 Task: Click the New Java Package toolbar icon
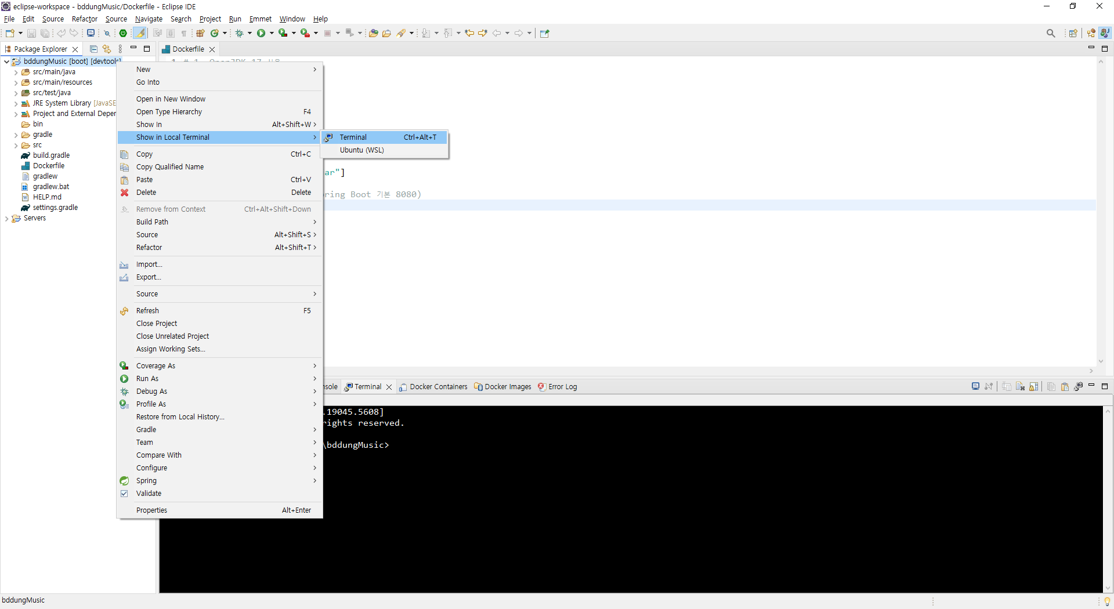(x=200, y=33)
